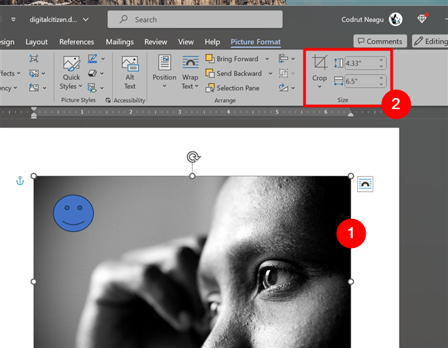The height and width of the screenshot is (348, 448).
Task: Click the Picture Effects icon
Action: point(92,73)
